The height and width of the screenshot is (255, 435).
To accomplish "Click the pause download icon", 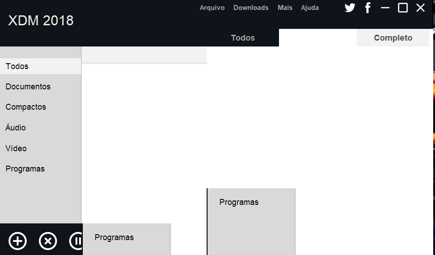I will click(x=76, y=241).
